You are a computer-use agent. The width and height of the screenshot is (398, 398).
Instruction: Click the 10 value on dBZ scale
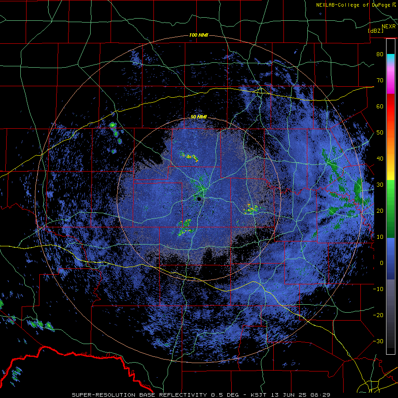[x=380, y=237]
